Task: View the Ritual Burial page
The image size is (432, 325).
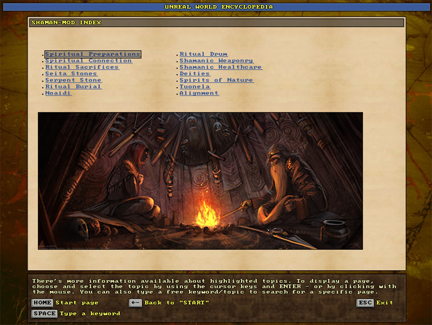Action: pyautogui.click(x=73, y=86)
